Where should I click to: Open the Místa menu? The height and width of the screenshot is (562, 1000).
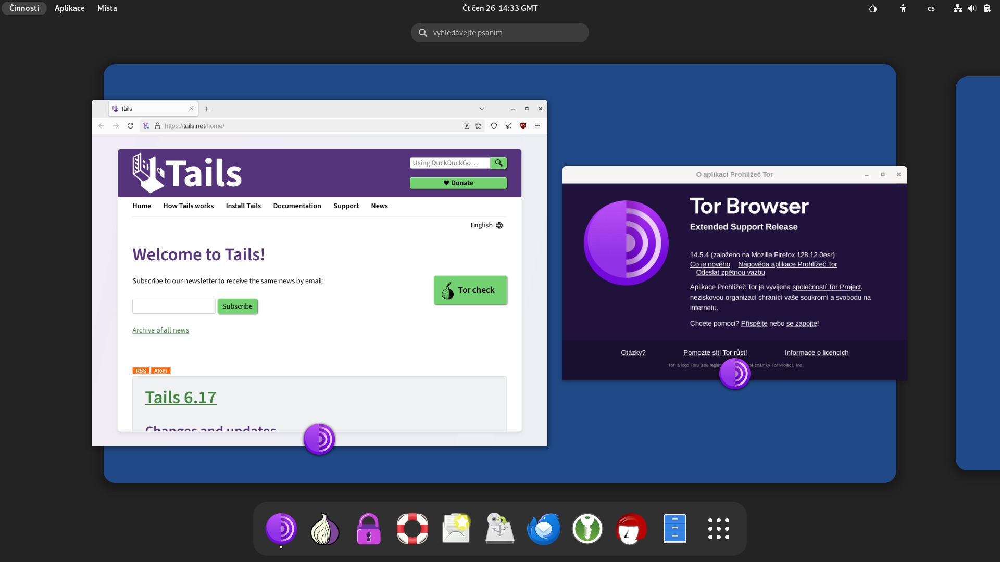(107, 8)
